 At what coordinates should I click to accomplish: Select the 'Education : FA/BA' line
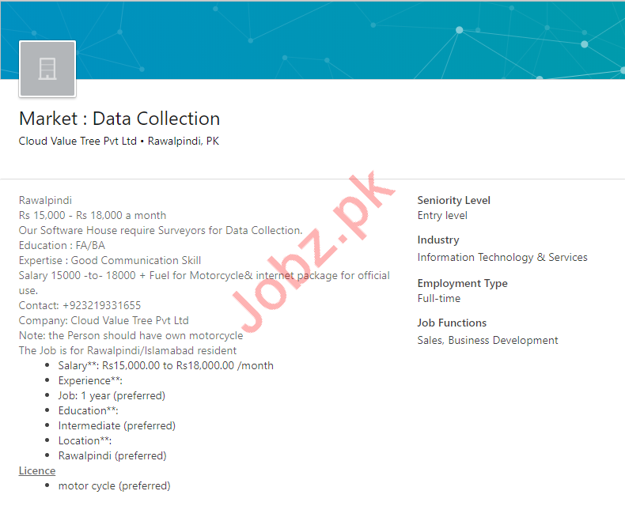[62, 245]
